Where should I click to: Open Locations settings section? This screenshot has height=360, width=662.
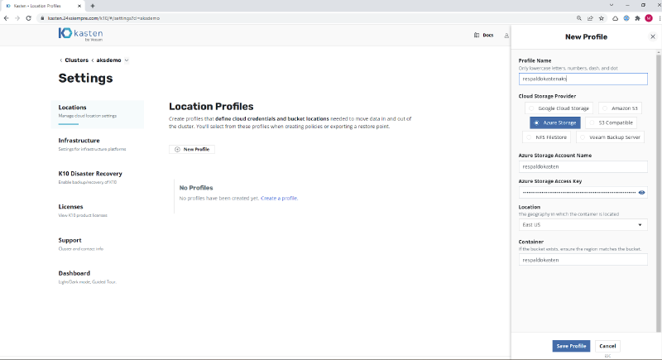pos(98,113)
